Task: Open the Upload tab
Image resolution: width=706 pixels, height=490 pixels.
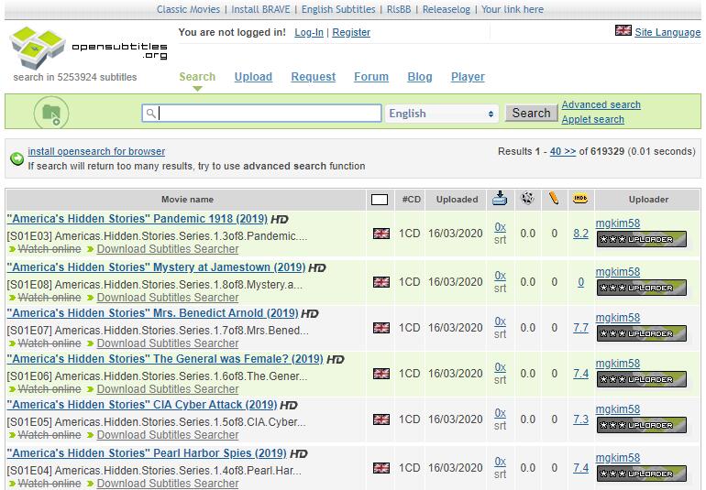Action: [x=253, y=77]
